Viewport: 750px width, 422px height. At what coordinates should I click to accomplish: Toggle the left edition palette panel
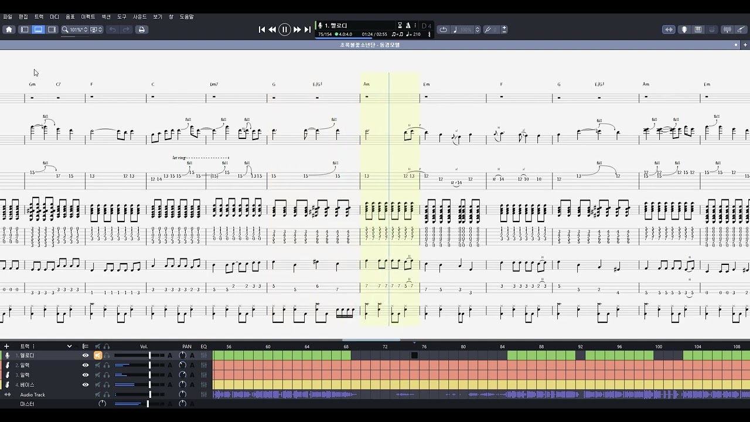click(25, 29)
